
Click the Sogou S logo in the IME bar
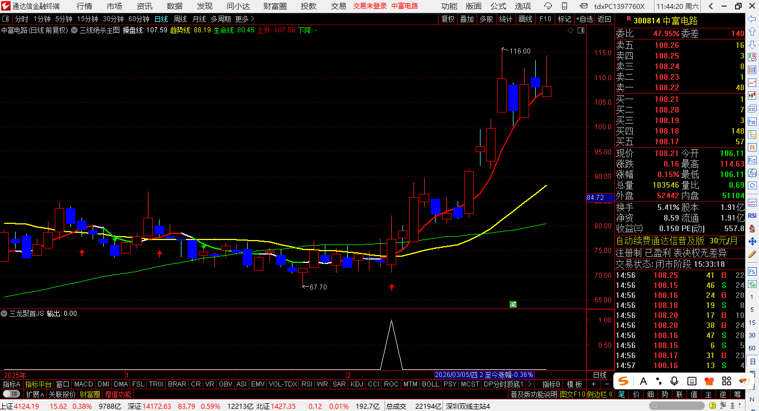[623, 381]
